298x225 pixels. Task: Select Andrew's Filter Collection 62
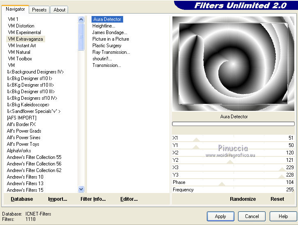pos(34,170)
